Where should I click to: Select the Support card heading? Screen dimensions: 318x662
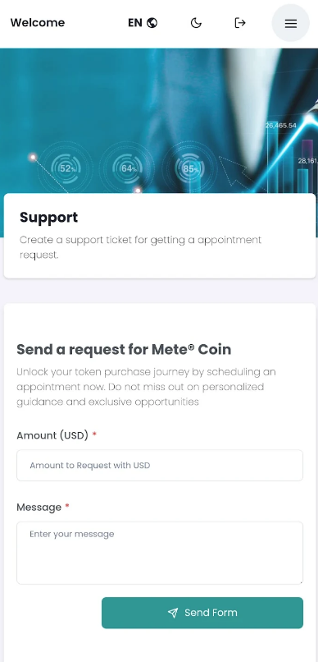49,218
